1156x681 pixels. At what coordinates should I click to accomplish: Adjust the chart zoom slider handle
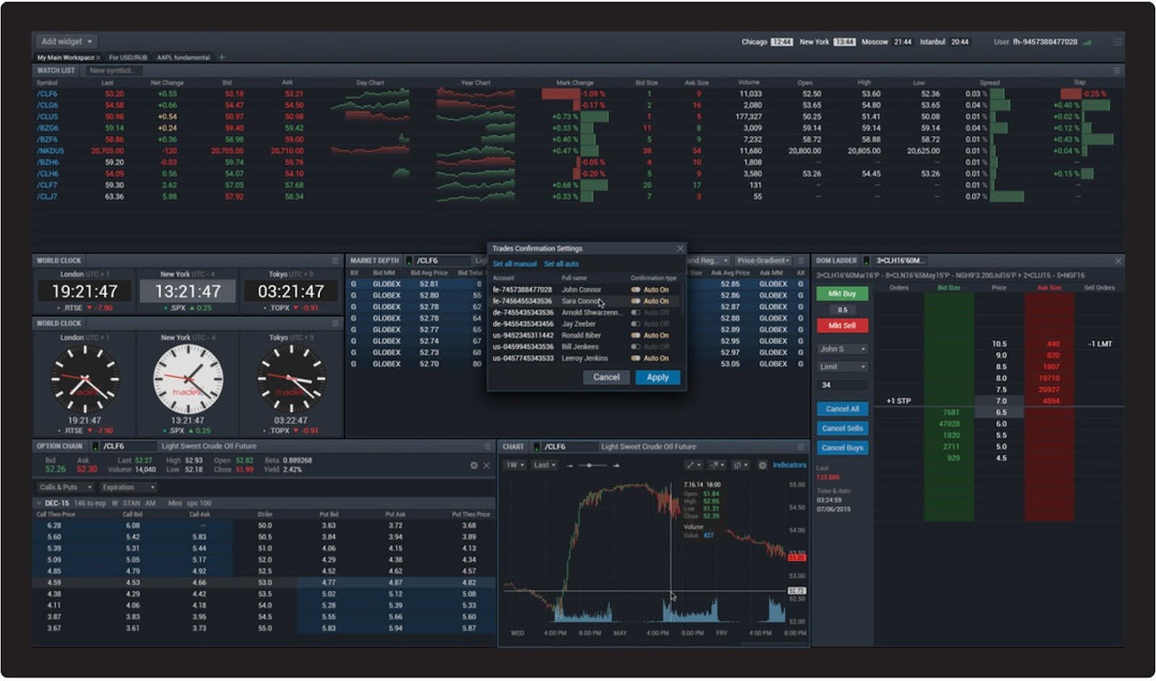[x=590, y=466]
